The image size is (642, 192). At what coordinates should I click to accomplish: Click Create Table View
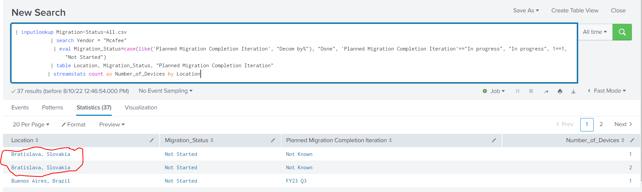[x=575, y=10]
